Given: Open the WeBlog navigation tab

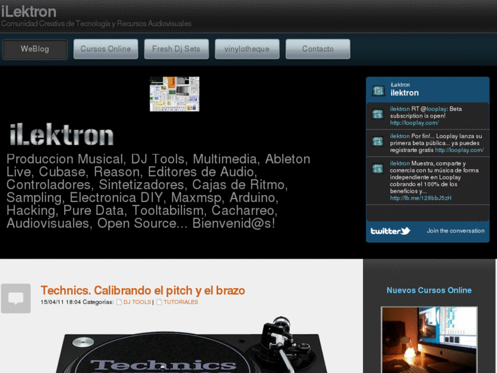Looking at the screenshot, I should tap(35, 49).
